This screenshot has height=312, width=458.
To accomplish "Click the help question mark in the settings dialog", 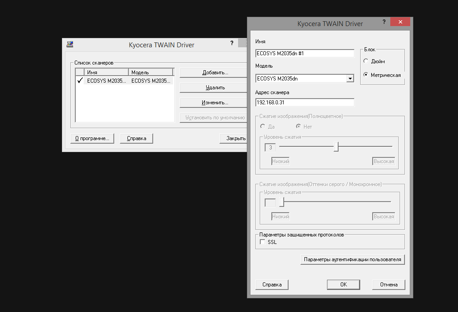I will 384,22.
